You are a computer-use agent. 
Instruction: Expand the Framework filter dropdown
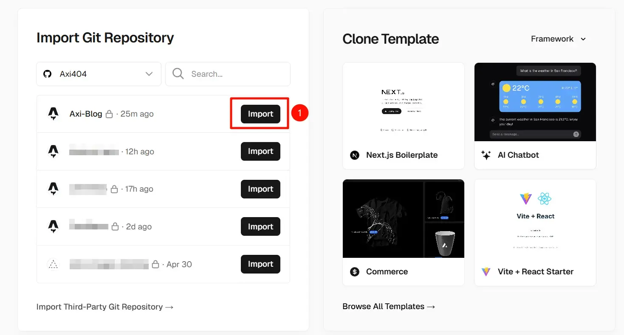click(558, 39)
